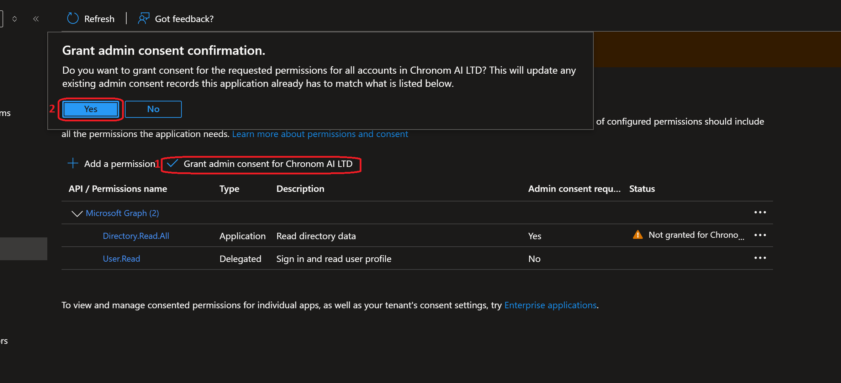Collapse the left sidebar with the double chevron
The height and width of the screenshot is (383, 841).
click(x=36, y=19)
